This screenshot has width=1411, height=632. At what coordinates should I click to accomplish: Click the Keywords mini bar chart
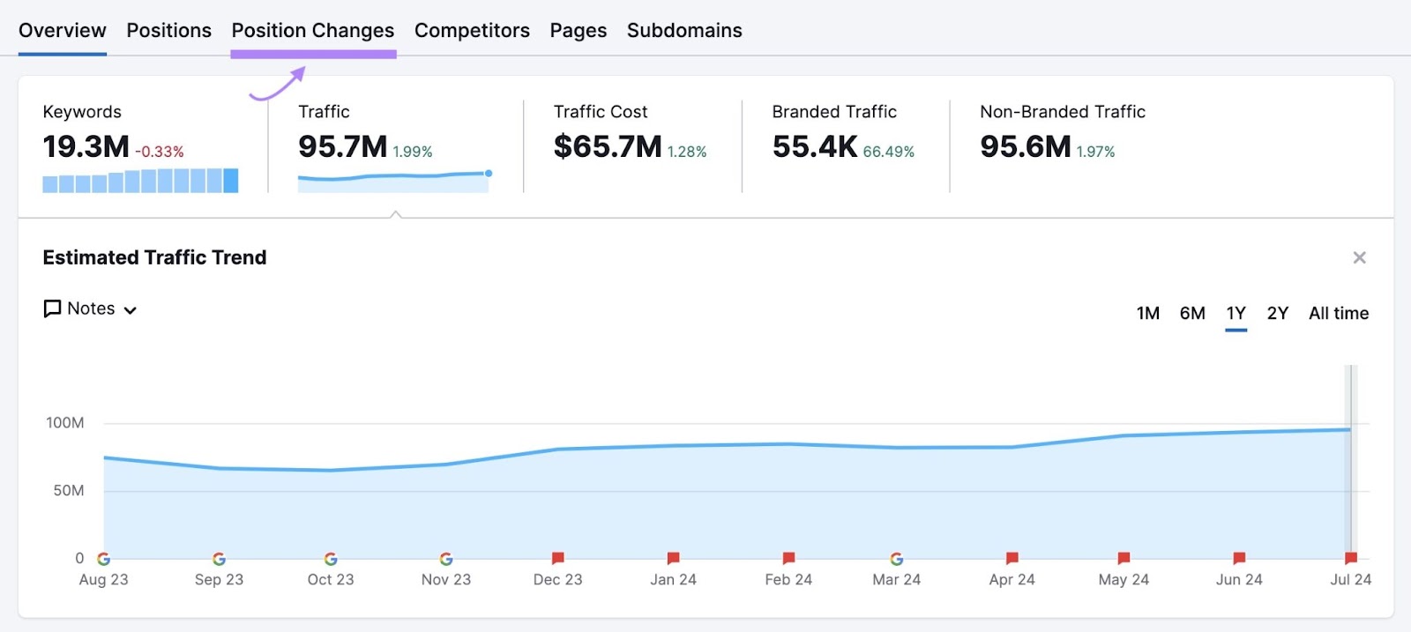point(140,181)
